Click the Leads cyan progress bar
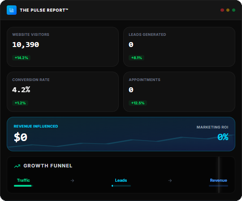Image resolution: width=242 pixels, height=201 pixels. point(121,186)
